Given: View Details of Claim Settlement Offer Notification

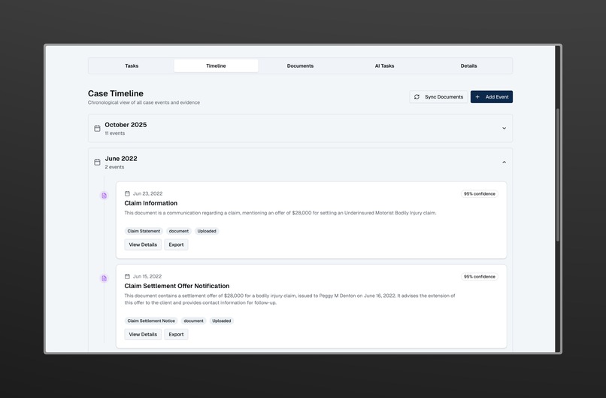Looking at the screenshot, I should [143, 334].
